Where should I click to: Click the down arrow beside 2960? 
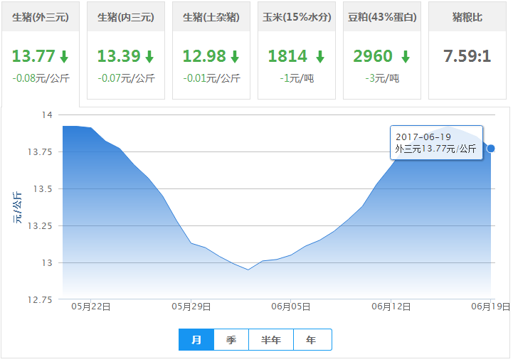(x=406, y=57)
